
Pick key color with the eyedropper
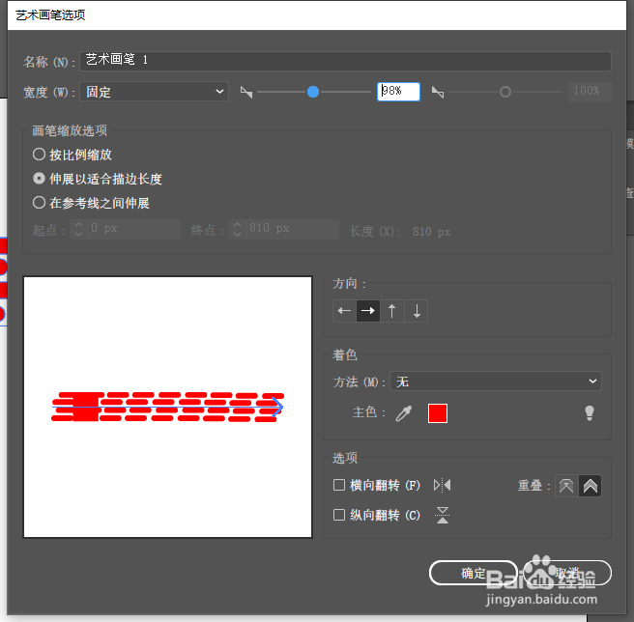tap(404, 413)
